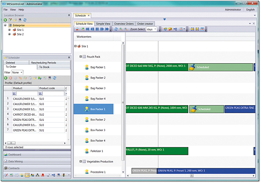Select GREEN PEAS EXTRA FINE schedule block

coord(240,109)
